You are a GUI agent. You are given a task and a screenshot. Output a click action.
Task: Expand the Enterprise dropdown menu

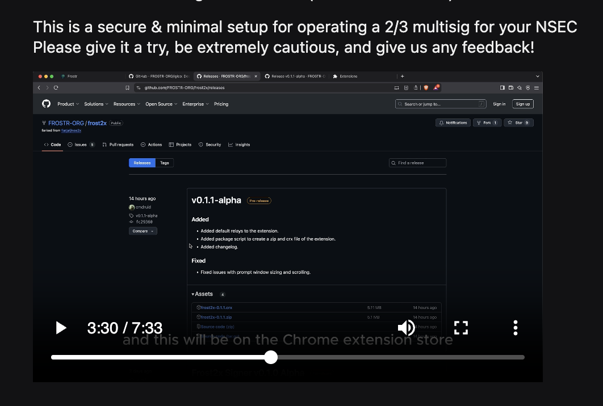coord(195,104)
